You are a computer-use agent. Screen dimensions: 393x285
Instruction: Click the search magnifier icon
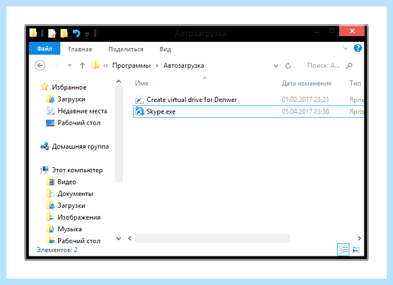point(349,66)
